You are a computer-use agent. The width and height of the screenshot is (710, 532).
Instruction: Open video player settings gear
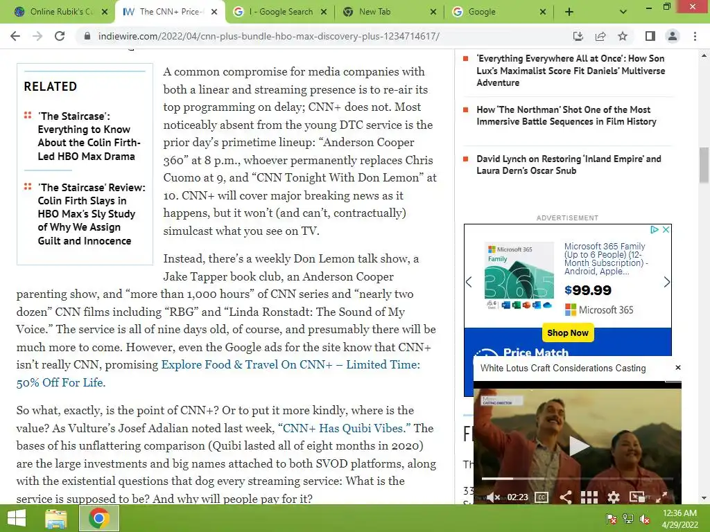[x=614, y=497]
